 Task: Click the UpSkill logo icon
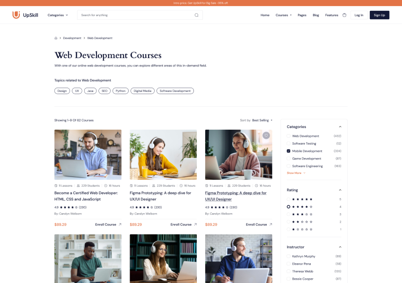[x=16, y=15]
